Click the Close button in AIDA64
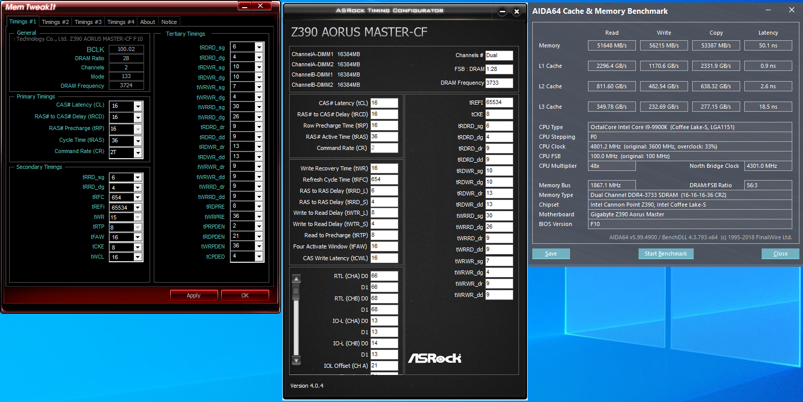The image size is (803, 402). click(x=780, y=254)
